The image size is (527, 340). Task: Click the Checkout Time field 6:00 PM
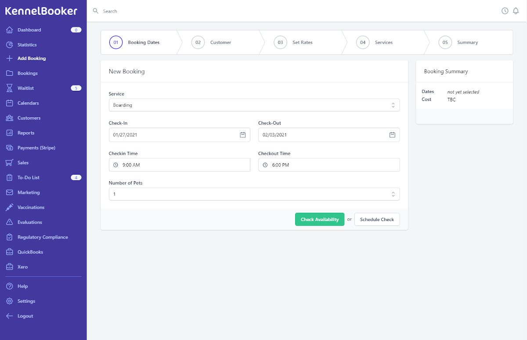coord(329,165)
